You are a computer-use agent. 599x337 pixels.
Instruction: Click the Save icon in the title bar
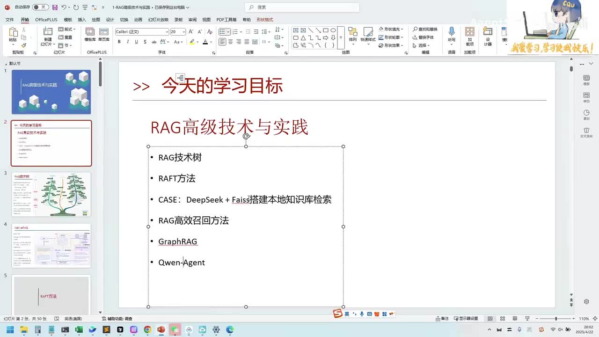(55, 7)
